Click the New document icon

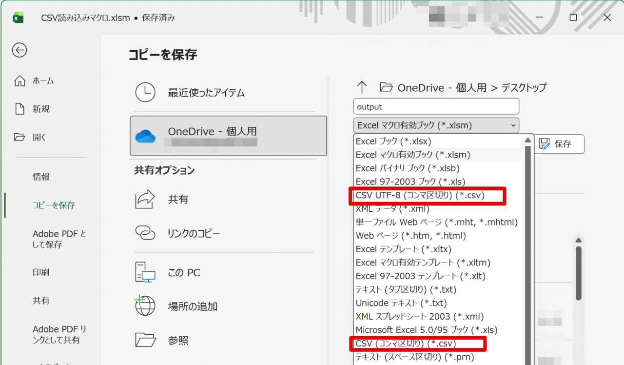click(19, 109)
